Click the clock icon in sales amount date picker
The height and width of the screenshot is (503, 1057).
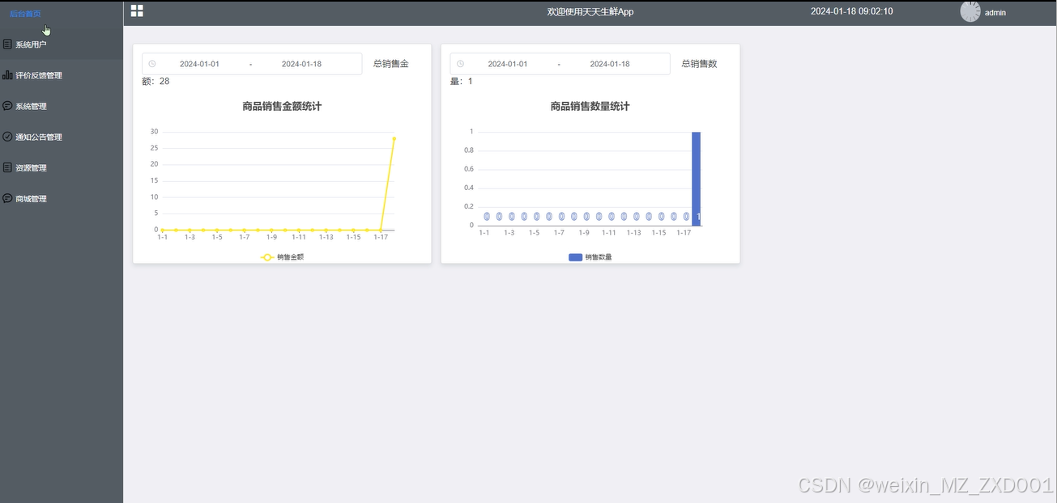point(152,64)
